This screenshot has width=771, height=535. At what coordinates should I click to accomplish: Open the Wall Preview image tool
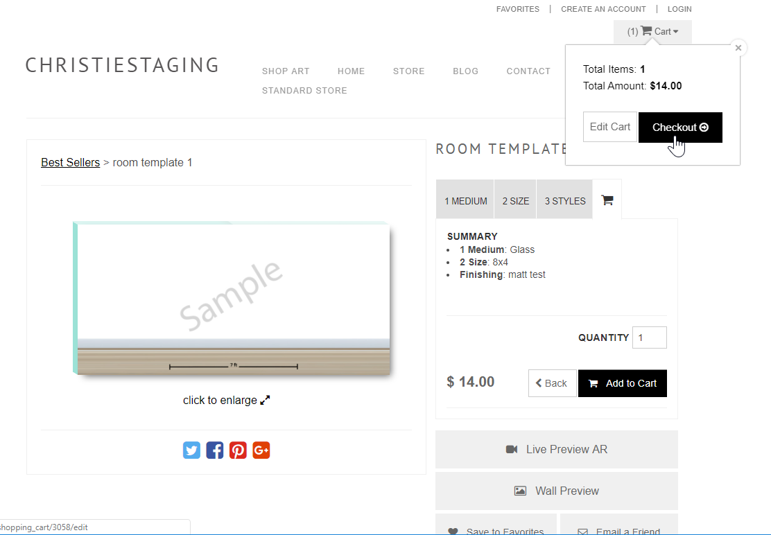[556, 491]
